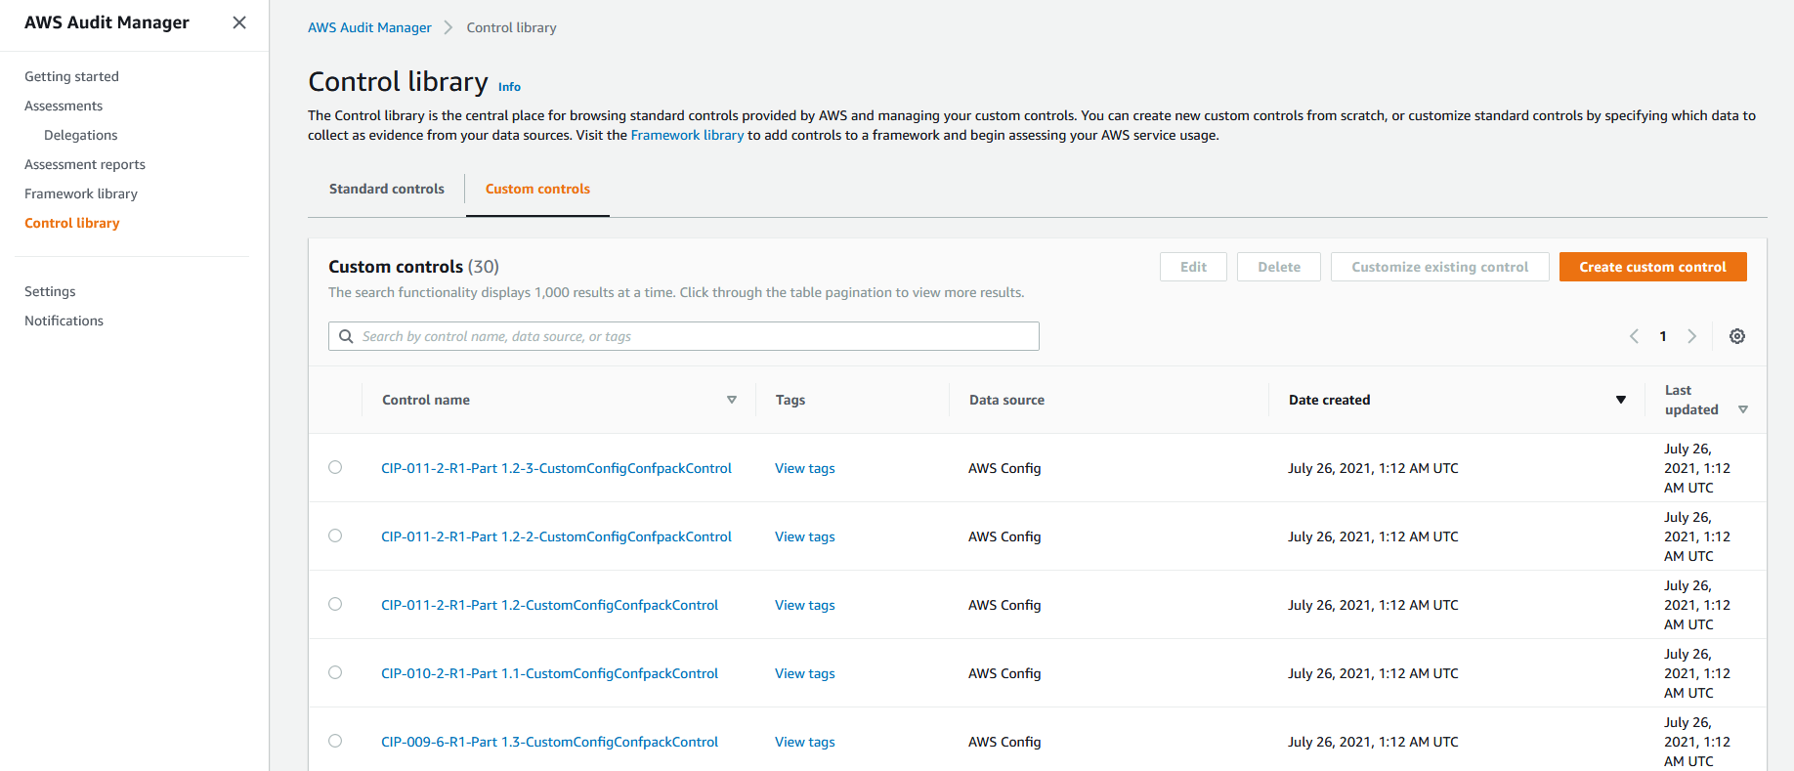
Task: Open CIP-010-2-R1-Part 1.1-CustomConfigConfpackControl
Action: click(549, 673)
